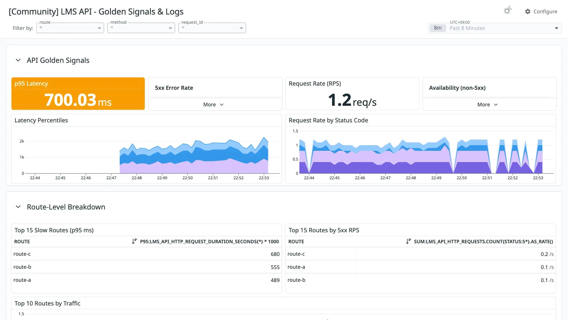Expand More under 5xx Error Rate

[213, 104]
